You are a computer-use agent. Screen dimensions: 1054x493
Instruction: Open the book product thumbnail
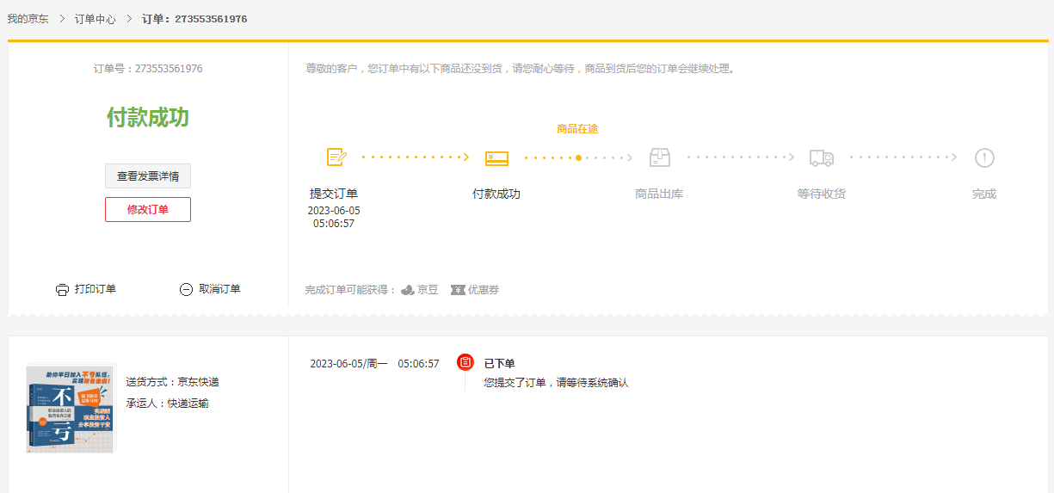coord(71,408)
